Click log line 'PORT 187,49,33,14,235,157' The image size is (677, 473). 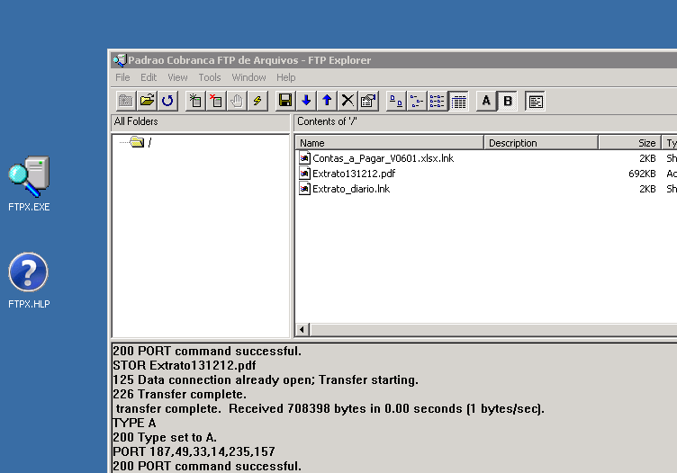pyautogui.click(x=194, y=451)
